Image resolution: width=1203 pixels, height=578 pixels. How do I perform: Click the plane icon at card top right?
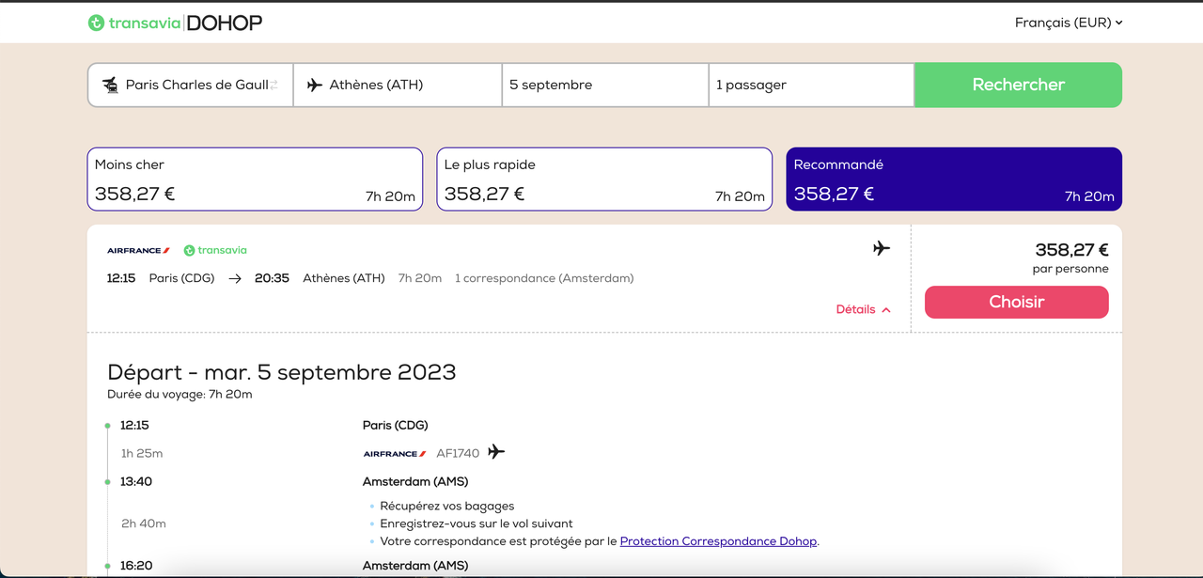[x=881, y=248]
